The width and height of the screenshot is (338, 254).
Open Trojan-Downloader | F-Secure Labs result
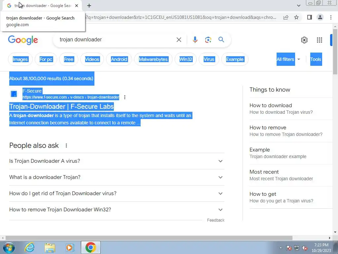pos(61,106)
